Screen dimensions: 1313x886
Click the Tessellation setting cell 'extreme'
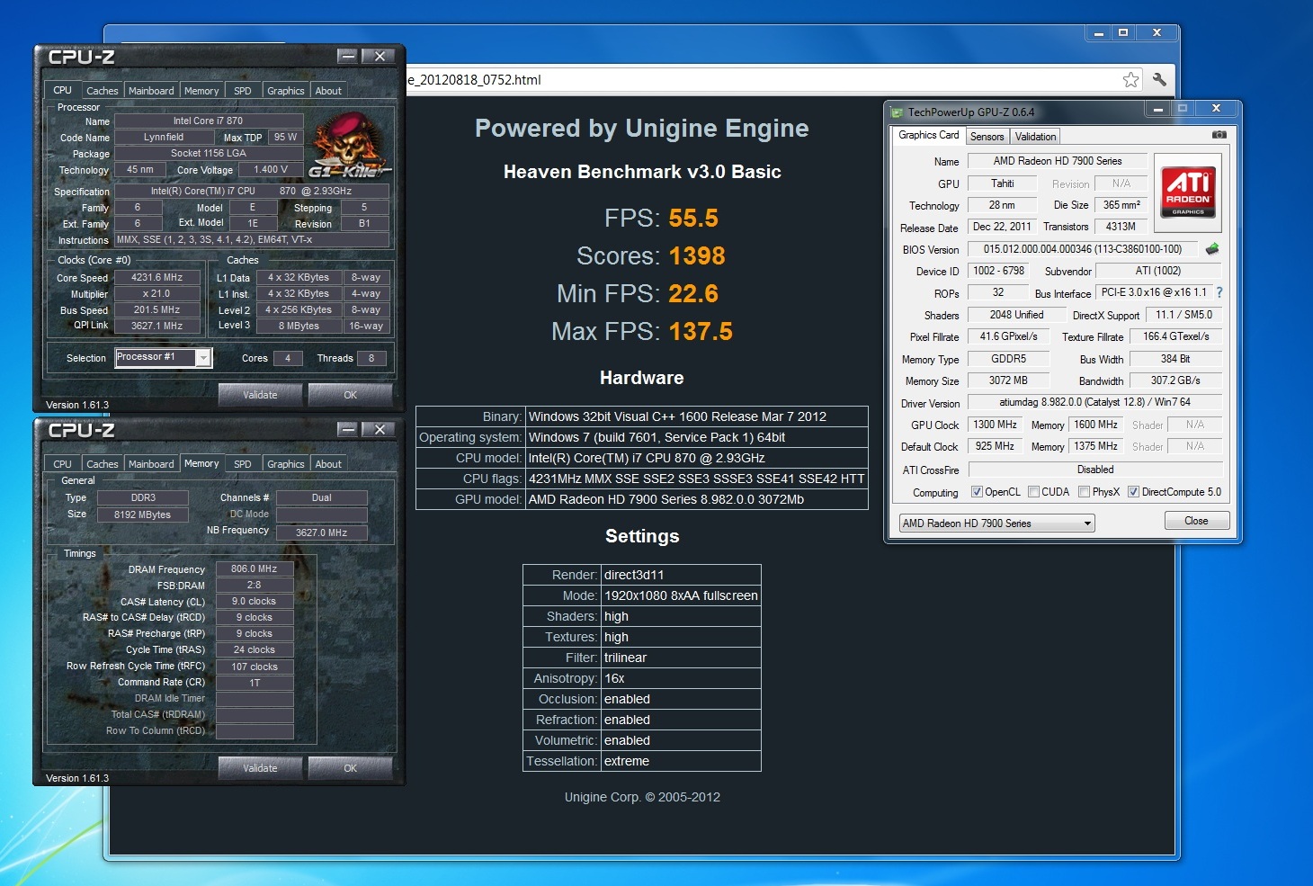(681, 761)
